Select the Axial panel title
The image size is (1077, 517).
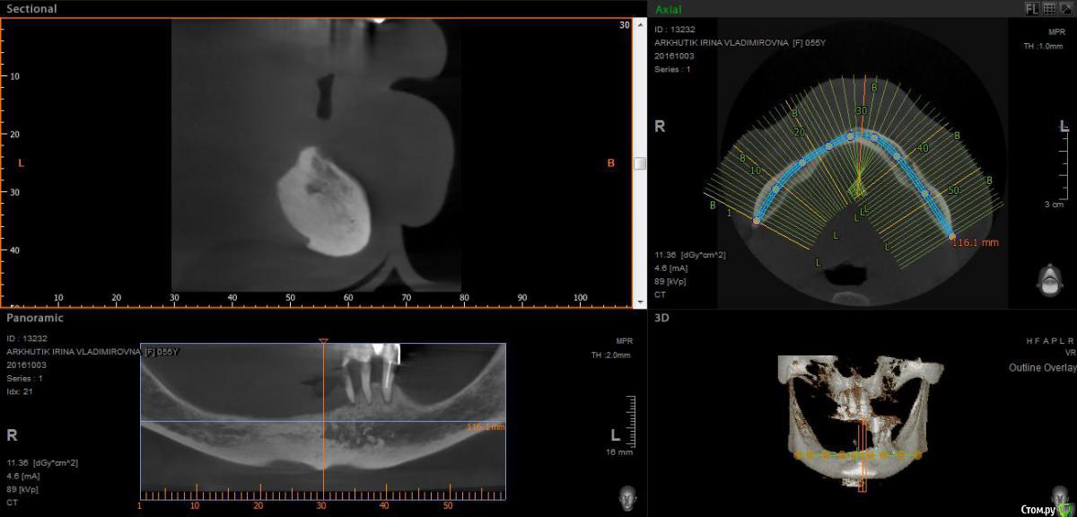tap(669, 9)
